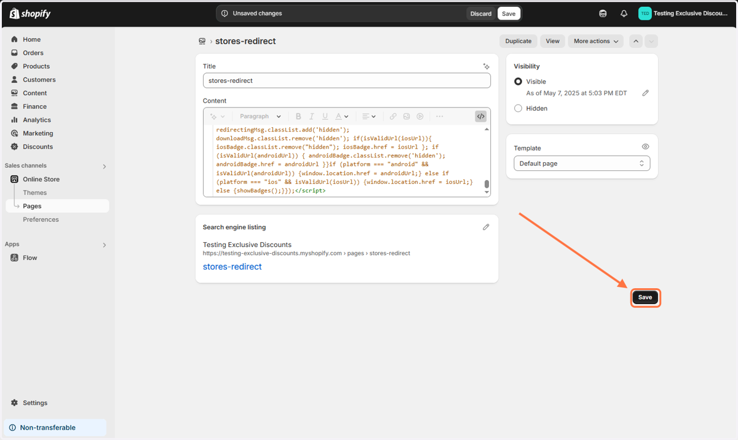
Task: Open the text color picker
Action: tap(342, 116)
